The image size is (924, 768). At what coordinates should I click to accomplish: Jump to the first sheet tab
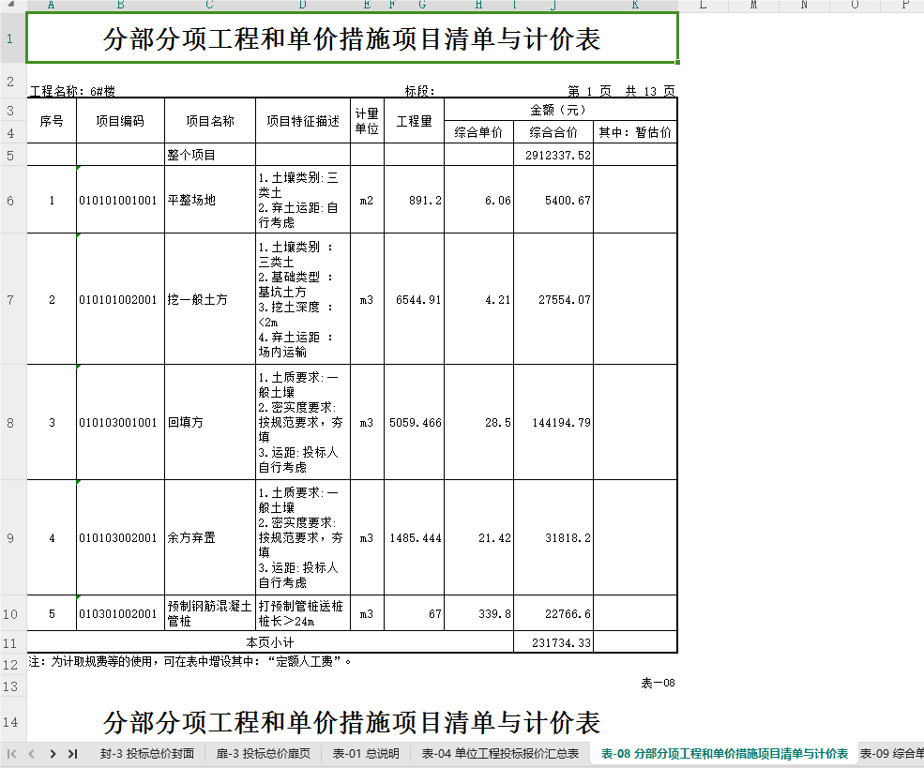pyautogui.click(x=11, y=753)
